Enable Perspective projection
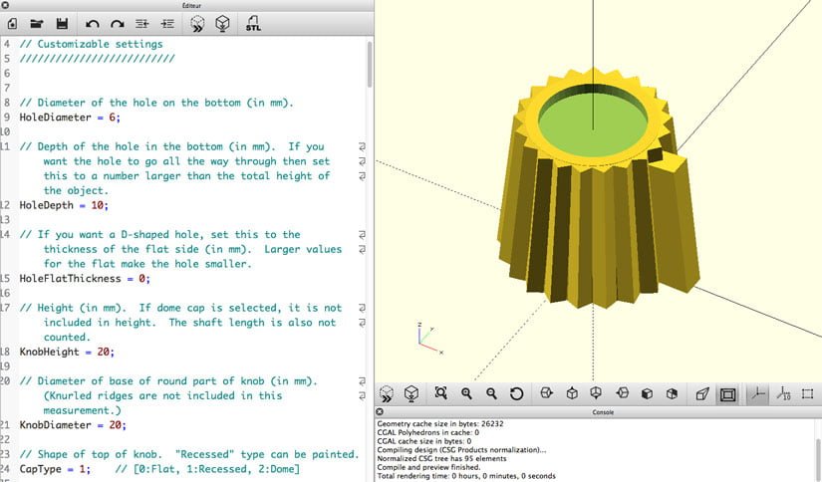This screenshot has width=822, height=482. [x=702, y=393]
